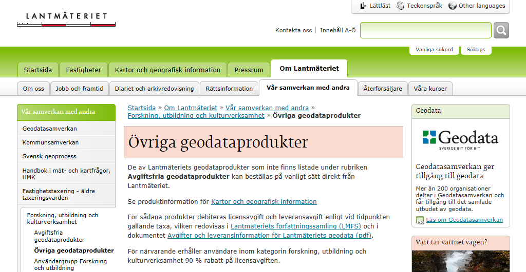Open Kontakta oss link
This screenshot has width=526, height=272.
point(293,30)
